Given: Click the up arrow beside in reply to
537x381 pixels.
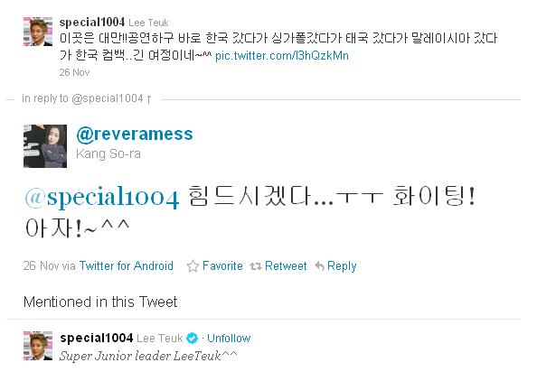Looking at the screenshot, I should tap(148, 98).
